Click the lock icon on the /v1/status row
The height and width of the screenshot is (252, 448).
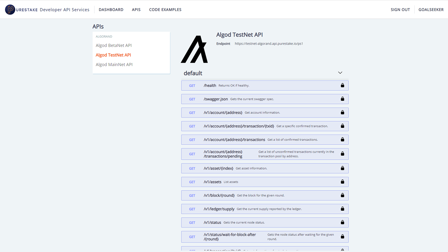click(342, 222)
